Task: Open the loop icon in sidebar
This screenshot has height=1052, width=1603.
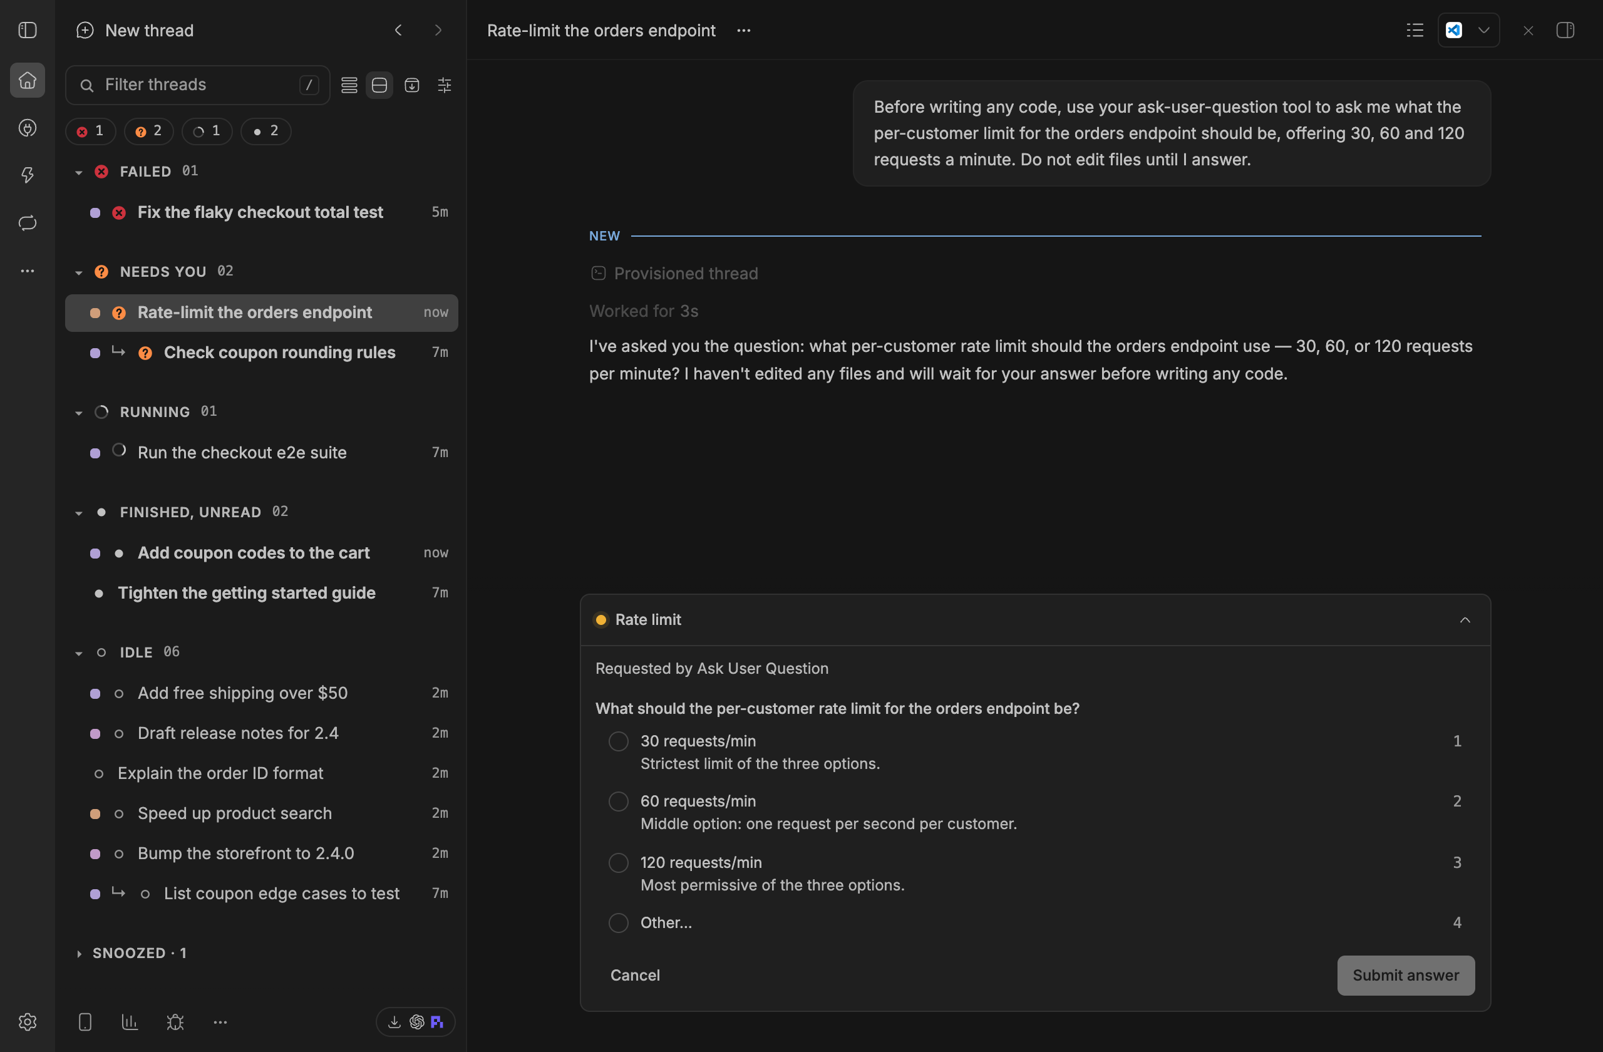Action: (x=28, y=223)
